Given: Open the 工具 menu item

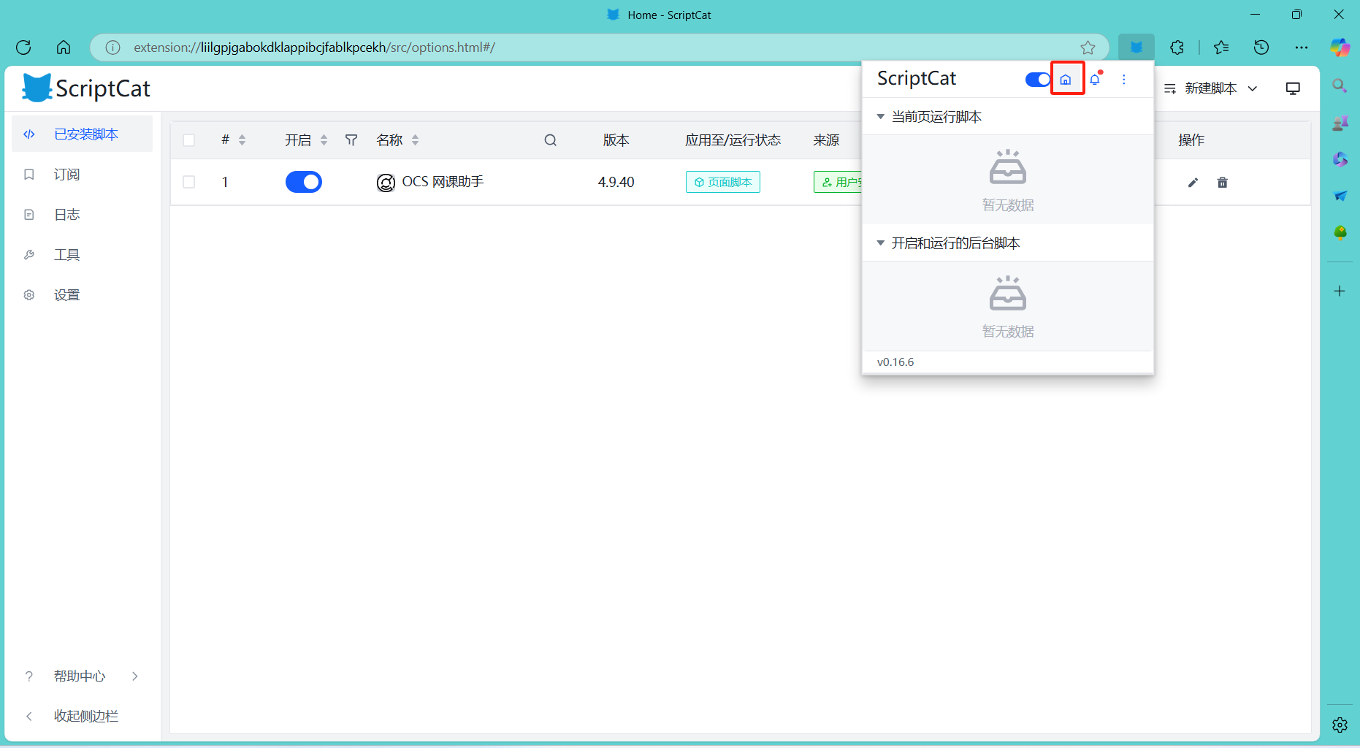Looking at the screenshot, I should point(82,254).
